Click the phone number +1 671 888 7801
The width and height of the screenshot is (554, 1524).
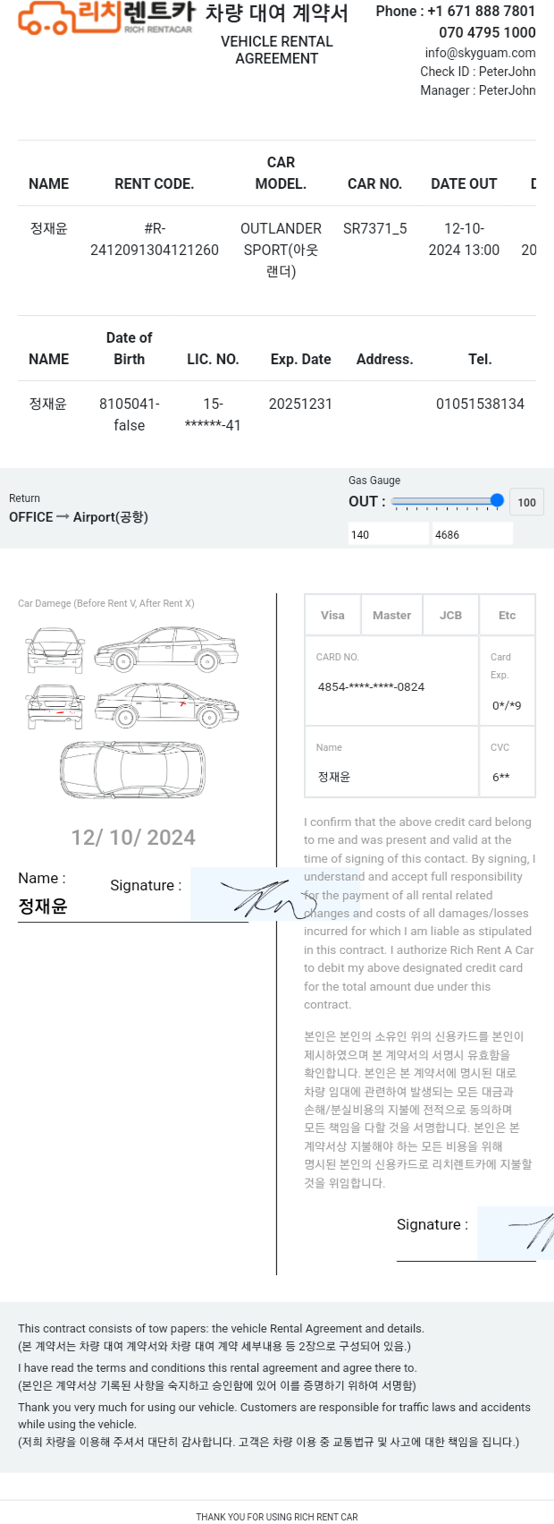coord(482,11)
